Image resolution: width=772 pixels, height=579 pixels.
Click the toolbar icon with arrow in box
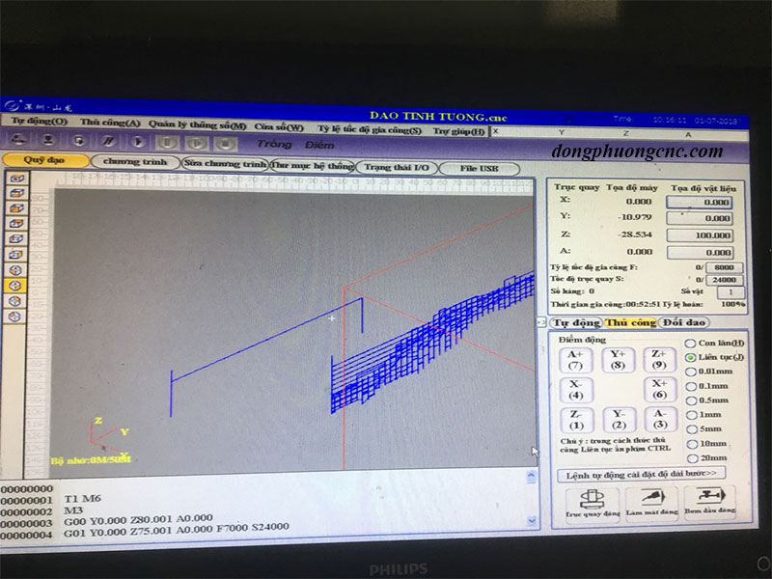pyautogui.click(x=79, y=141)
